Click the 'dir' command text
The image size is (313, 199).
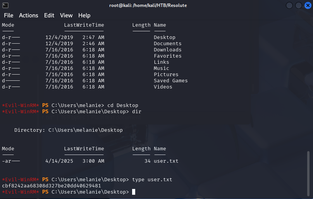pos(136,112)
